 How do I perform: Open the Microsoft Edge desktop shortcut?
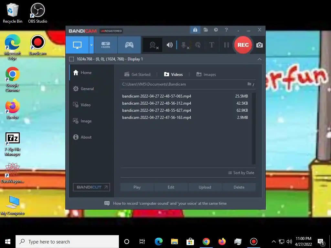[13, 47]
